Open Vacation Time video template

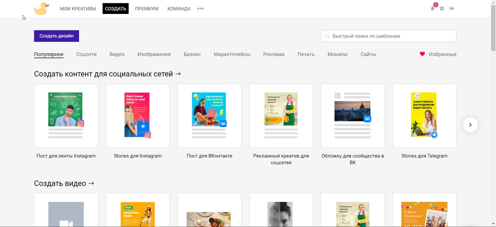tap(138, 210)
